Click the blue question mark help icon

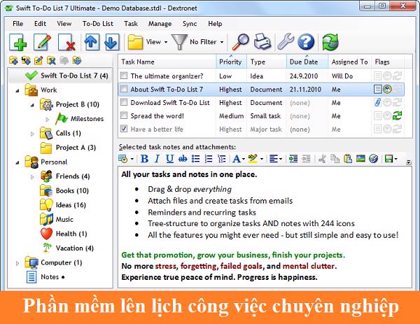(306, 42)
